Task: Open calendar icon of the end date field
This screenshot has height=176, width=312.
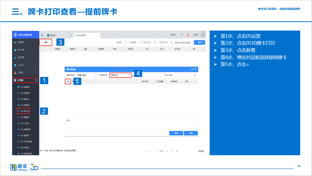Action: click(171, 42)
